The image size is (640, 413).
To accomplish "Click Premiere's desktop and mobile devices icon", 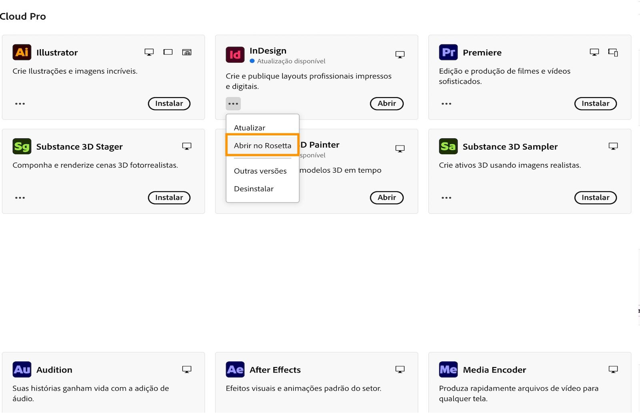I will point(613,52).
